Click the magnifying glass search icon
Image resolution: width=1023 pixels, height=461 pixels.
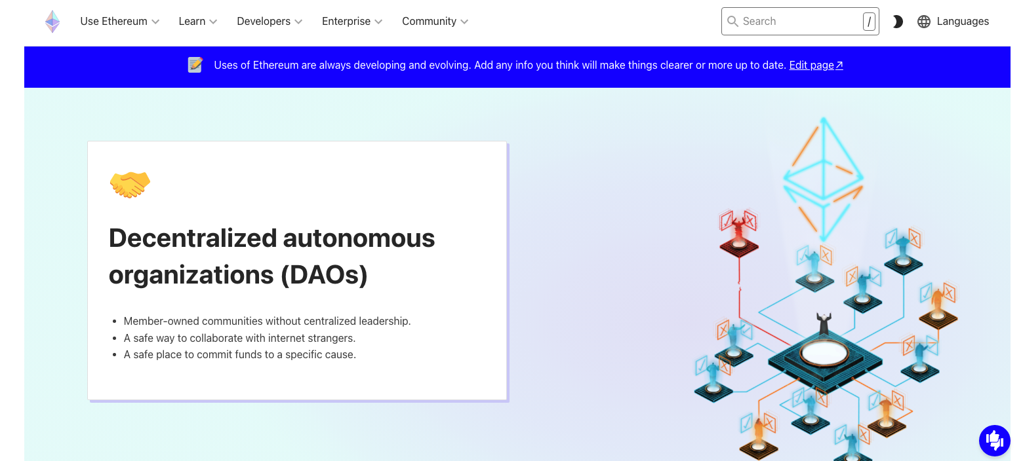click(x=732, y=22)
